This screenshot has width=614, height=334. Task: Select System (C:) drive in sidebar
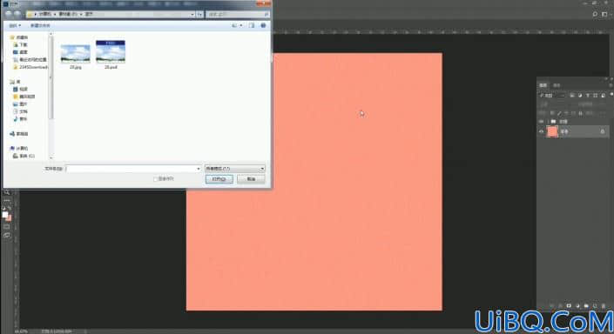point(24,156)
